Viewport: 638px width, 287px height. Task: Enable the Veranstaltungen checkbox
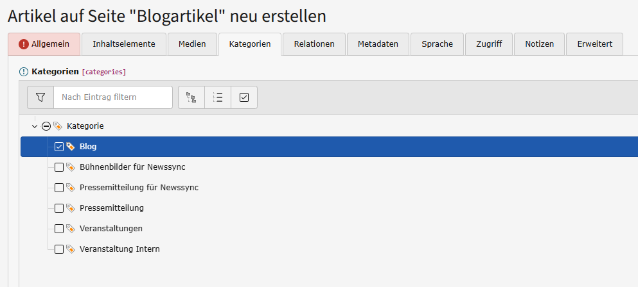tap(59, 229)
